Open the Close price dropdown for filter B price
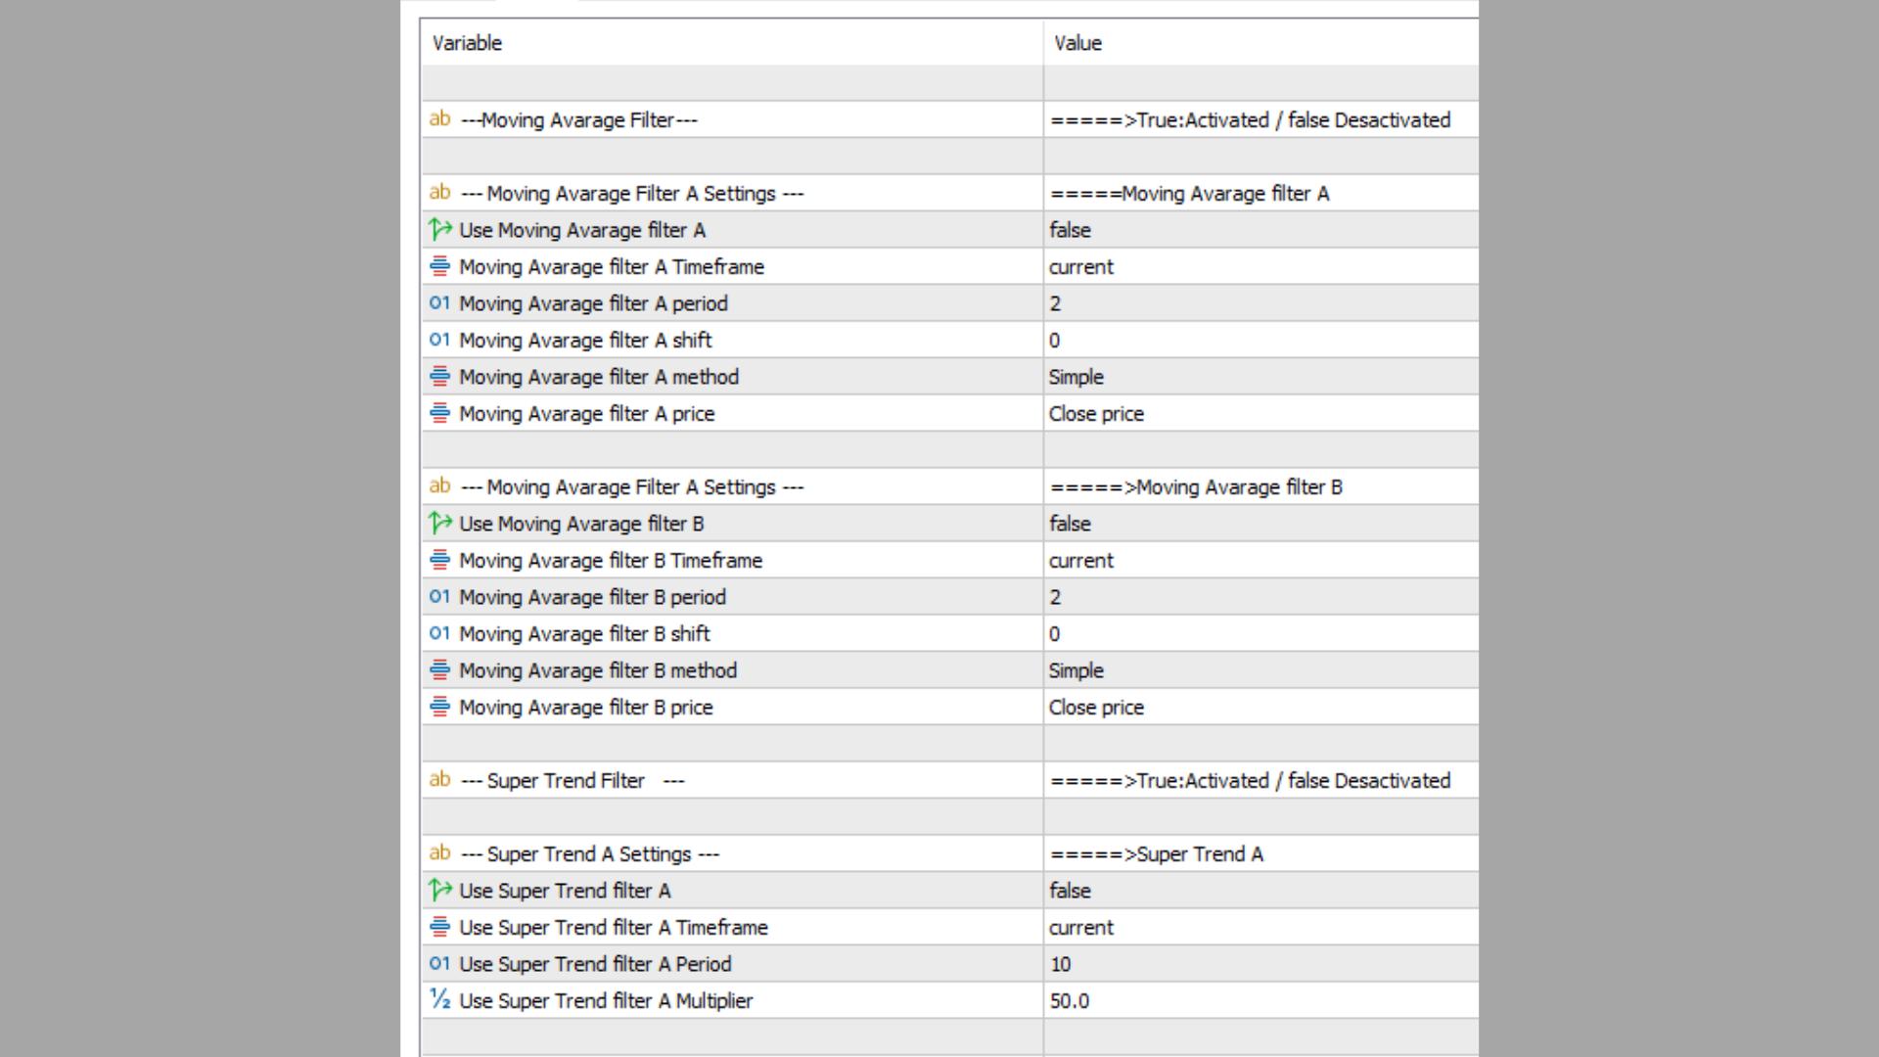 1096,708
